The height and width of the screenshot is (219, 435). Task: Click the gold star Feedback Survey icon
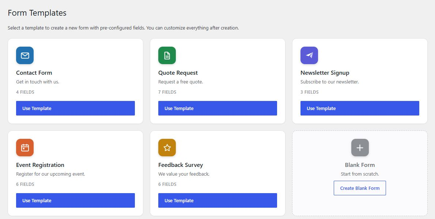(x=167, y=148)
